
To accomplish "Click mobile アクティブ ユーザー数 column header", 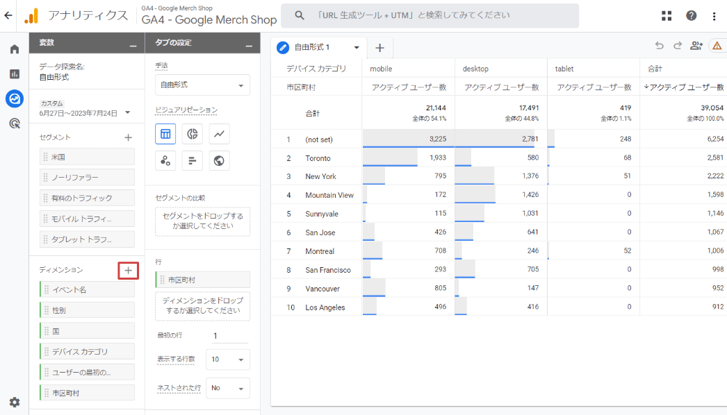I will [409, 87].
